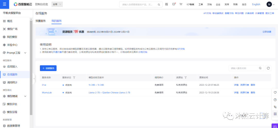The height and width of the screenshot is (128, 278).
Task: Click the 创建服务 button
Action: tap(48, 68)
